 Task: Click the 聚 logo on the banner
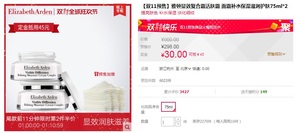pos(286,27)
